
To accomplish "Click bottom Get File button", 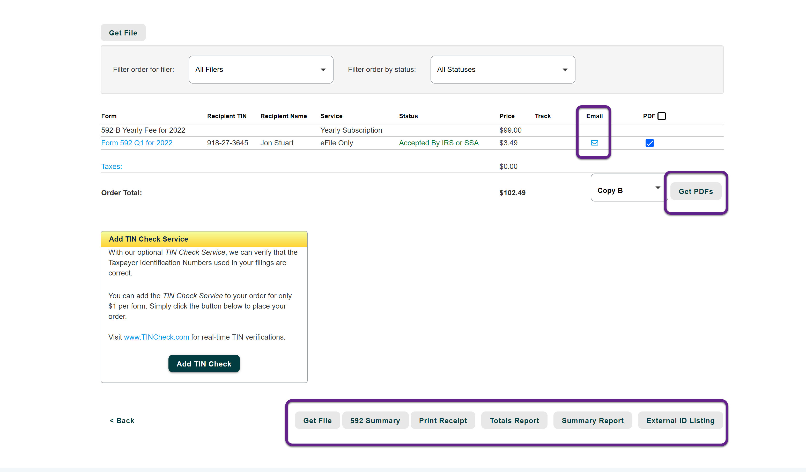I will [317, 421].
